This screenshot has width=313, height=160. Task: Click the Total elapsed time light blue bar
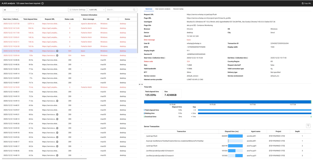(255, 110)
